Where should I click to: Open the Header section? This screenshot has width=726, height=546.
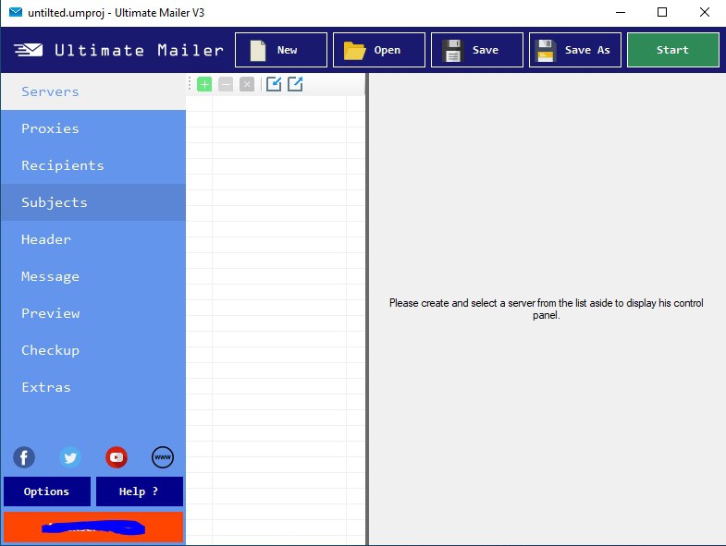point(93,239)
